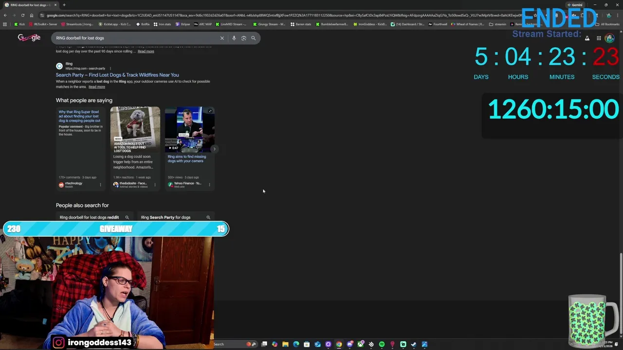The image size is (623, 350).
Task: Open the Iron stats bookmark
Action: [x=162, y=24]
